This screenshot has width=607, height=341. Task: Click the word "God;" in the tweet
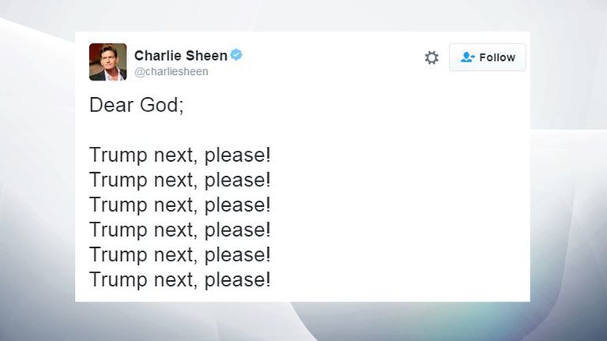pyautogui.click(x=162, y=105)
